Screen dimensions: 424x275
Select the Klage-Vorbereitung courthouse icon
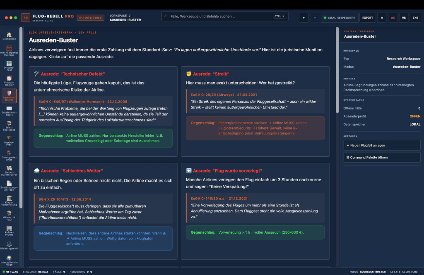(9, 201)
